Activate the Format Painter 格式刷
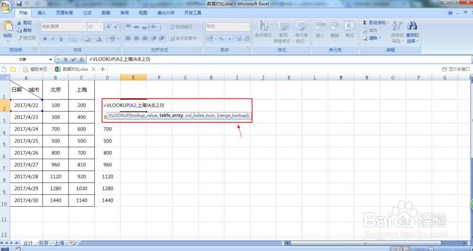 click(x=26, y=38)
